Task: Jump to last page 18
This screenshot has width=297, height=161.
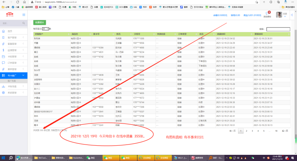Action: [x=276, y=131]
